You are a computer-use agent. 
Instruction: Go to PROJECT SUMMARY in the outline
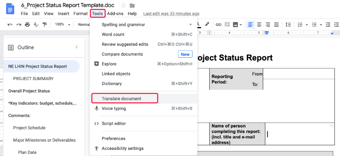33,79
